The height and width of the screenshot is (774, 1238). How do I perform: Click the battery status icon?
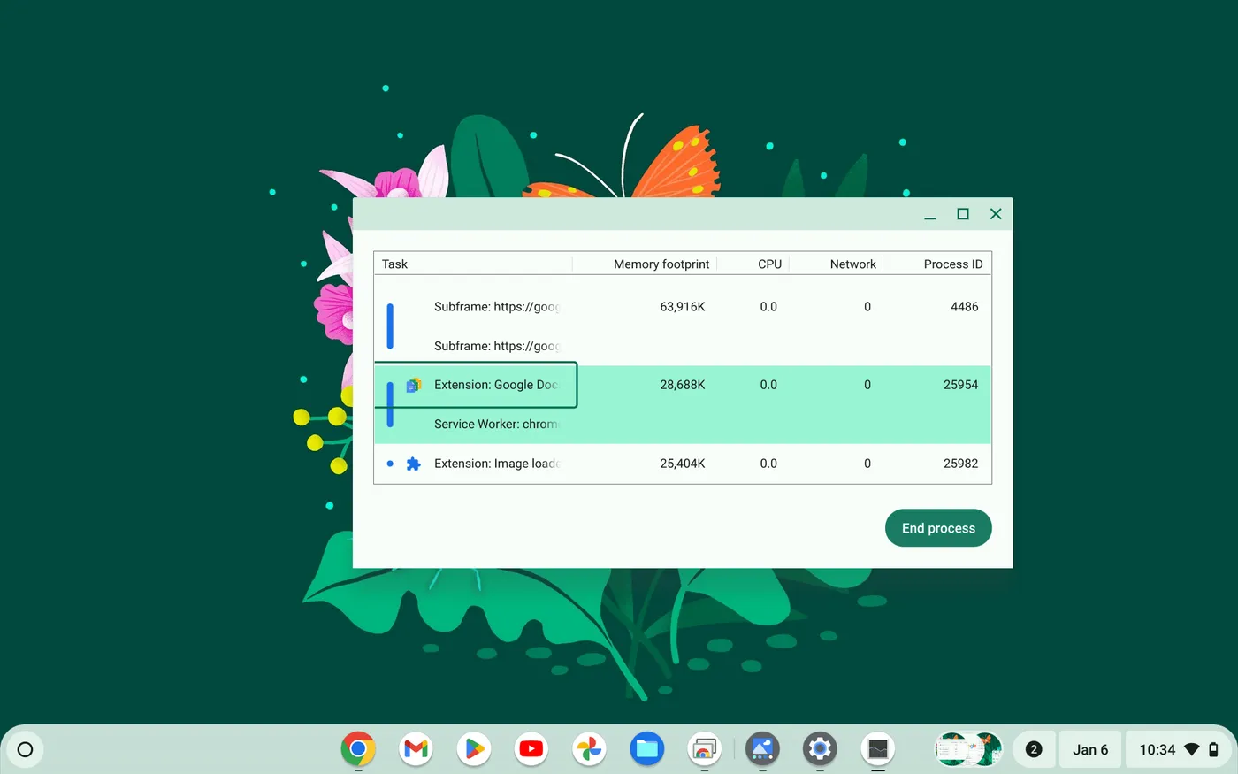(1213, 749)
